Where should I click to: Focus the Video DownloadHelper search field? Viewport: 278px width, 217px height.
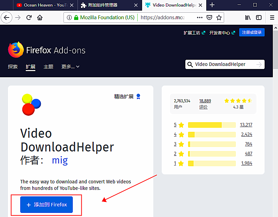[x=224, y=64]
